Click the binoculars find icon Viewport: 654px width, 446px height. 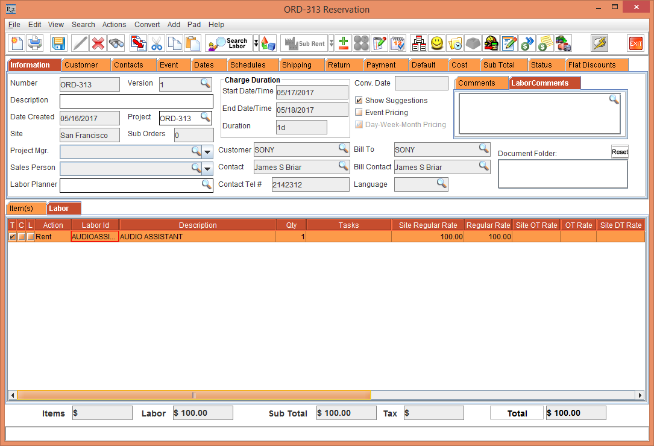pos(116,43)
